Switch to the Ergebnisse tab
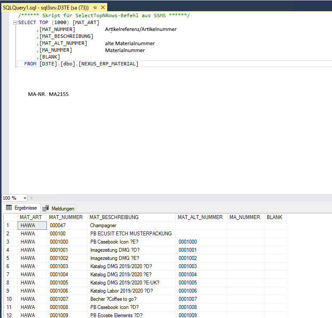Image resolution: width=332 pixels, height=318 pixels. 22,208
